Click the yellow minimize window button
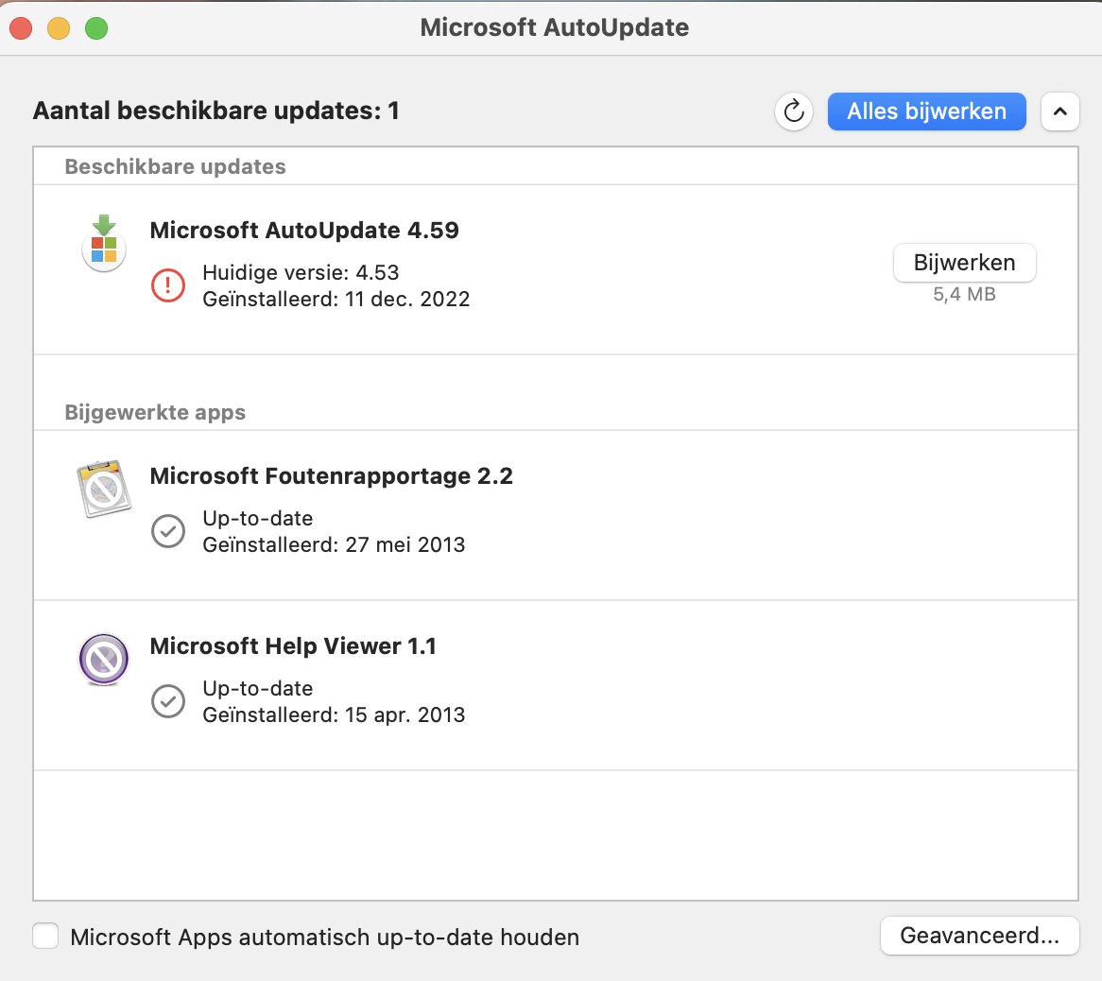Screen dimensions: 1102x981 (59, 28)
